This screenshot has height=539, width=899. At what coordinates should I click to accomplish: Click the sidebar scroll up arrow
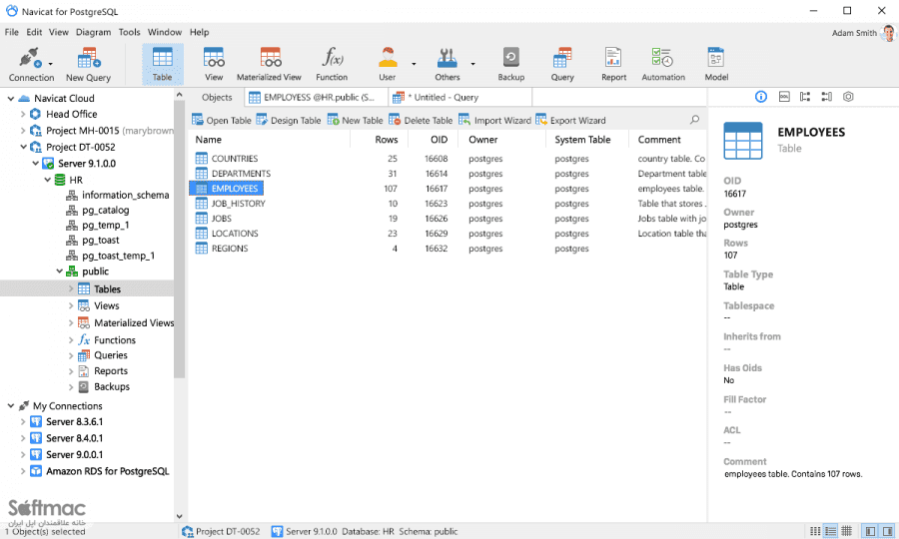click(x=180, y=95)
